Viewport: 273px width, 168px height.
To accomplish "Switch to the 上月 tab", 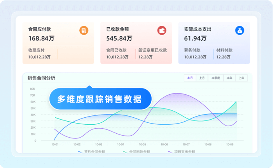I will (202, 78).
